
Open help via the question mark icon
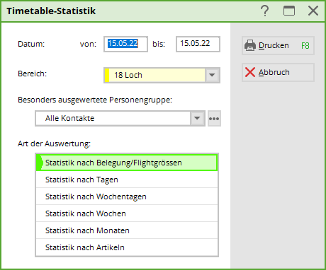[x=265, y=11]
